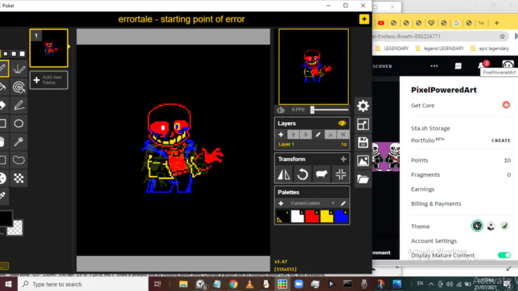Open the Resize canvas panel

click(x=363, y=124)
